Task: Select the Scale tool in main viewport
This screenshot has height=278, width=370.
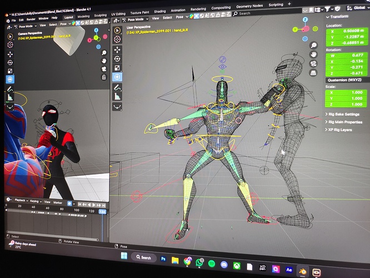Action: [x=117, y=68]
